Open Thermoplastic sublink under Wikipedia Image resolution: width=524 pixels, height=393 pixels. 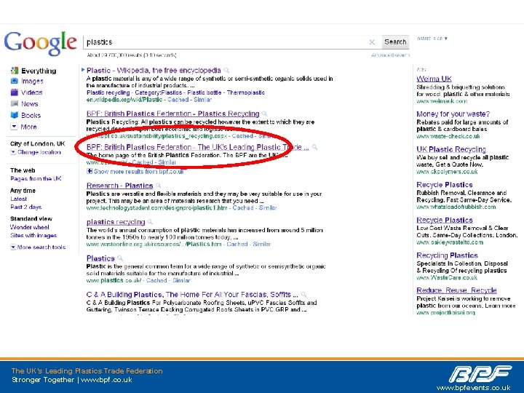pyautogui.click(x=246, y=92)
